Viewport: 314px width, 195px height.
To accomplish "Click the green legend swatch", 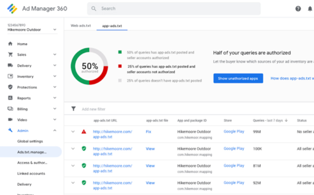I will [120, 52].
